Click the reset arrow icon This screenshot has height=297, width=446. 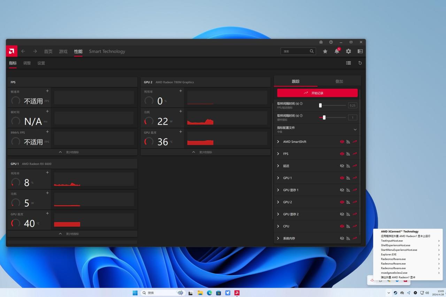[x=360, y=63]
